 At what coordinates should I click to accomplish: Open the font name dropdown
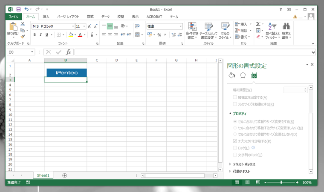pyautogui.click(x=73, y=26)
